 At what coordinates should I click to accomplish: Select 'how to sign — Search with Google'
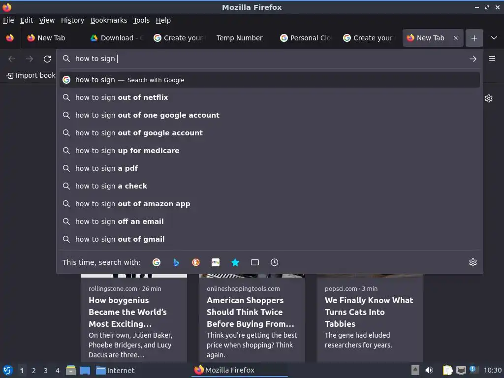269,80
